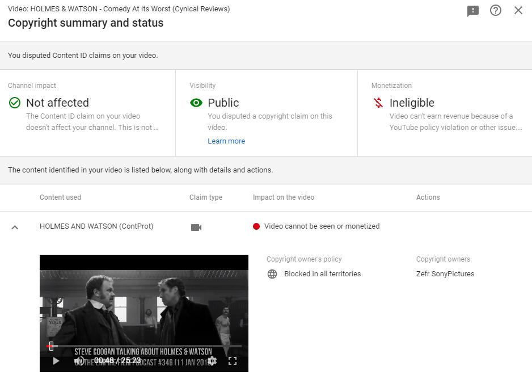
Task: Click copyright owner 'Zefr SonyPictures'
Action: [445, 274]
